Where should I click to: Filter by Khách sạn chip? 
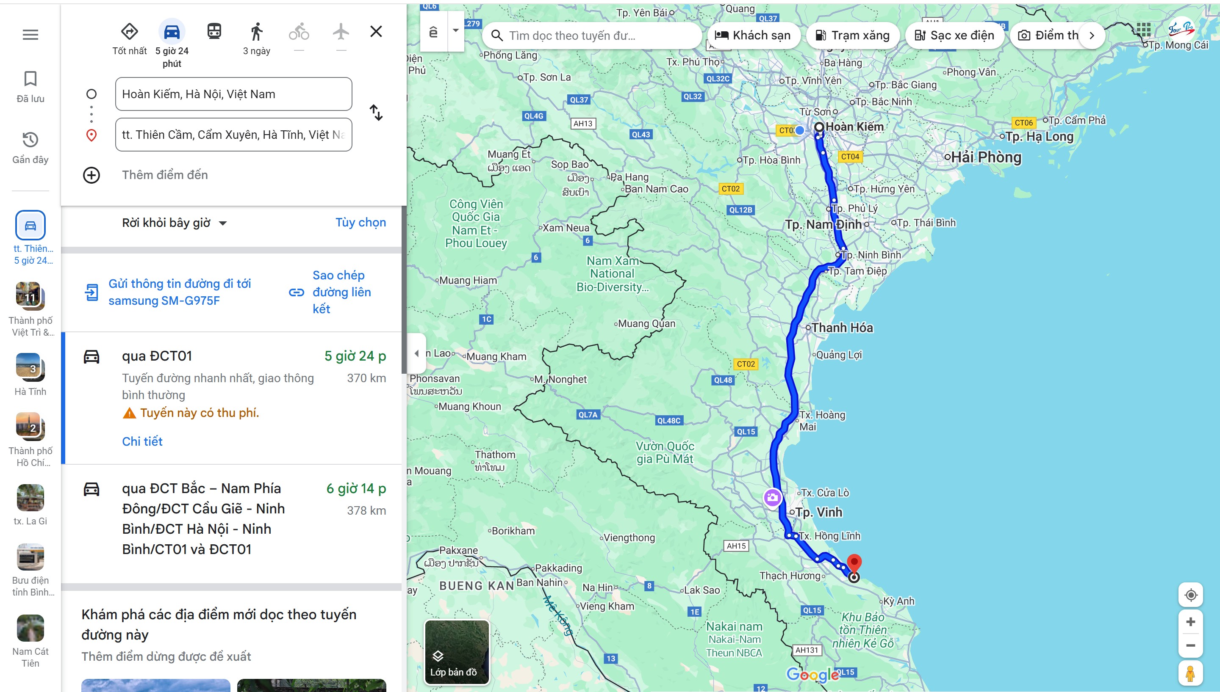(754, 36)
